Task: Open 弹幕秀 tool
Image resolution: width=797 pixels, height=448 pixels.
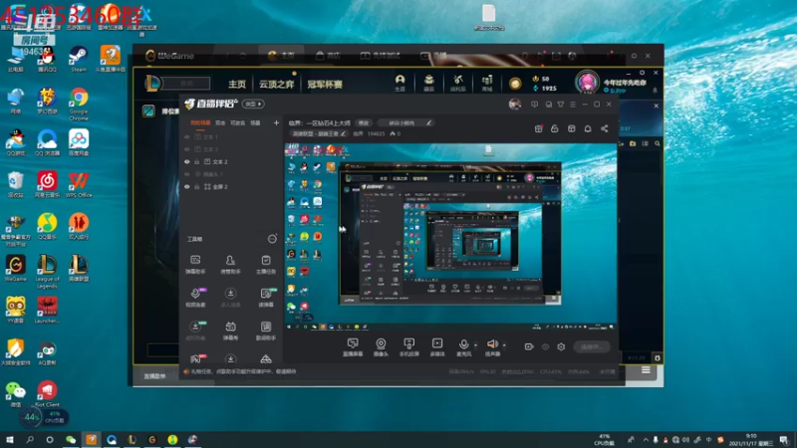Action: (230, 331)
